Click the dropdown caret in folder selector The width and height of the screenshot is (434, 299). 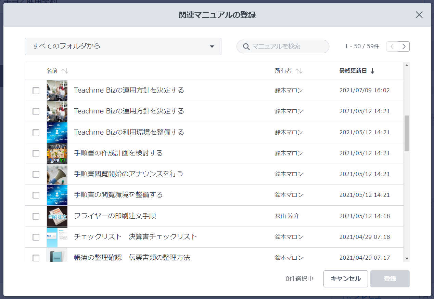click(x=212, y=46)
